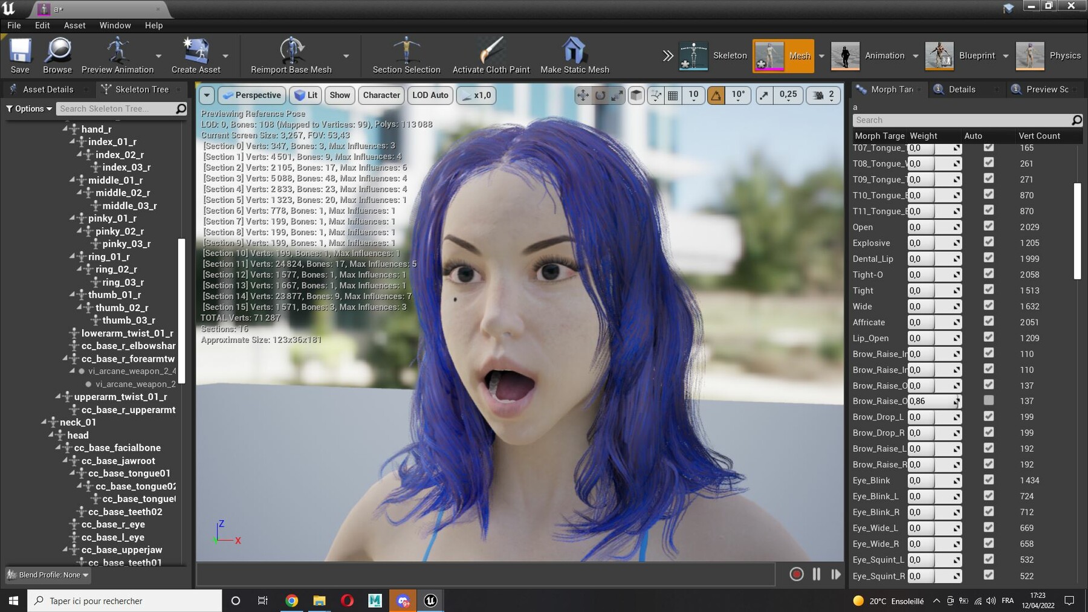Switch to Skeleton editor mode
Image resolution: width=1088 pixels, height=612 pixels.
(x=713, y=56)
